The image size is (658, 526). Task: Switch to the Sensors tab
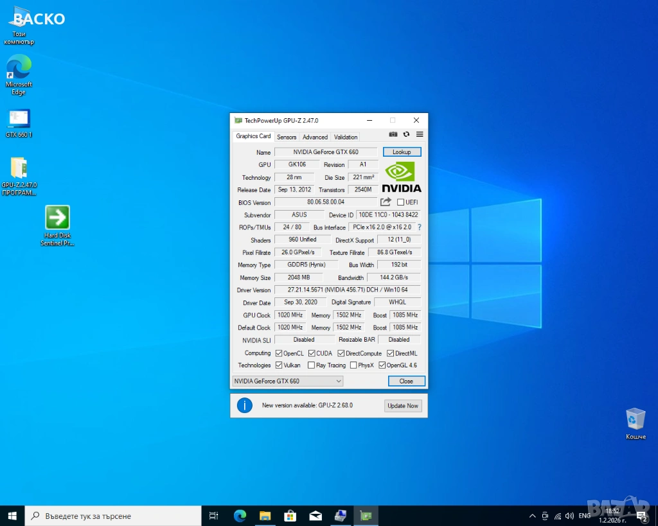click(287, 137)
